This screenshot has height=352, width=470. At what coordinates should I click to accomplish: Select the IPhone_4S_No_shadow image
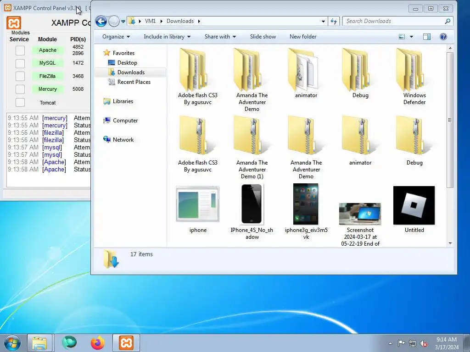tap(252, 204)
